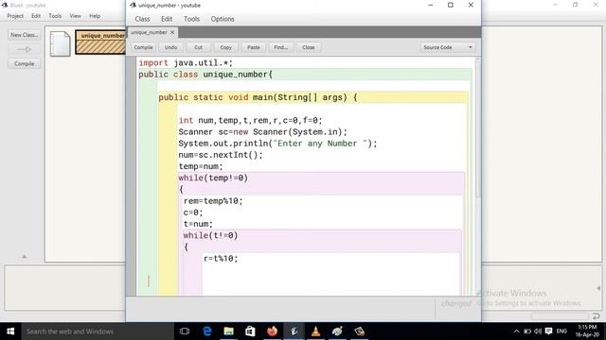Open the Options menu in editor
Screen dimensions: 606x340
point(223,19)
